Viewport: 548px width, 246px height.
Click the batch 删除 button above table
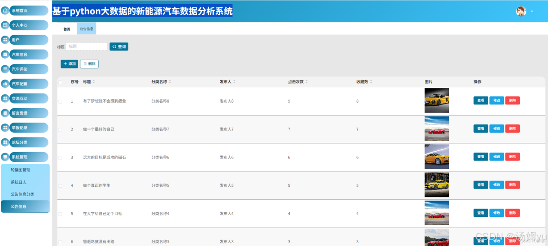tap(89, 64)
